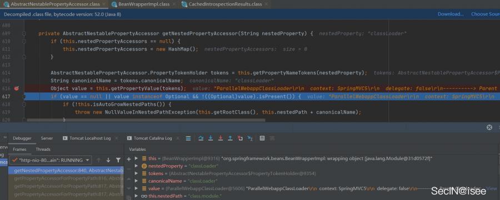Click the Step Out debug icon
This screenshot has width=500, height=200.
click(x=230, y=139)
